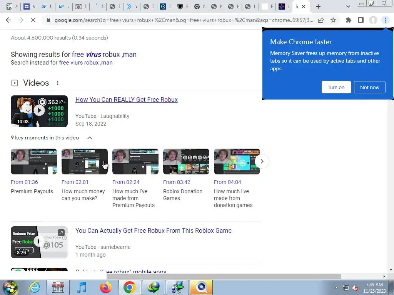Viewport: 394px width, 295px height.
Task: Open the Videos section three-dot options
Action: [58, 83]
